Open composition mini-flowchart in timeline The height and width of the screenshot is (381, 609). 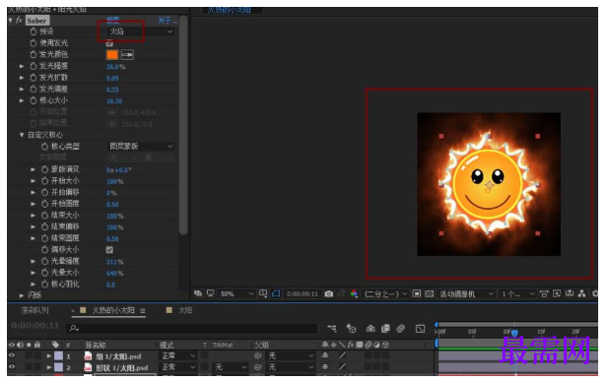pos(332,329)
